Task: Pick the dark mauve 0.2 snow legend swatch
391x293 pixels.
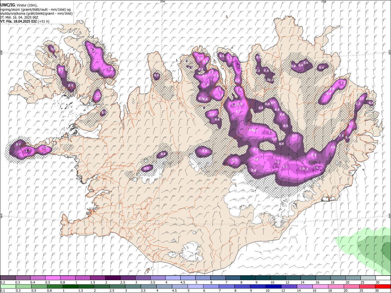Action: coord(8,278)
